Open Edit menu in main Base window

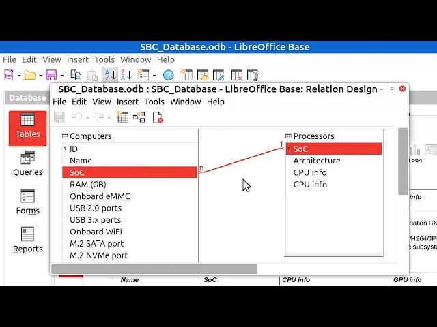[29, 59]
